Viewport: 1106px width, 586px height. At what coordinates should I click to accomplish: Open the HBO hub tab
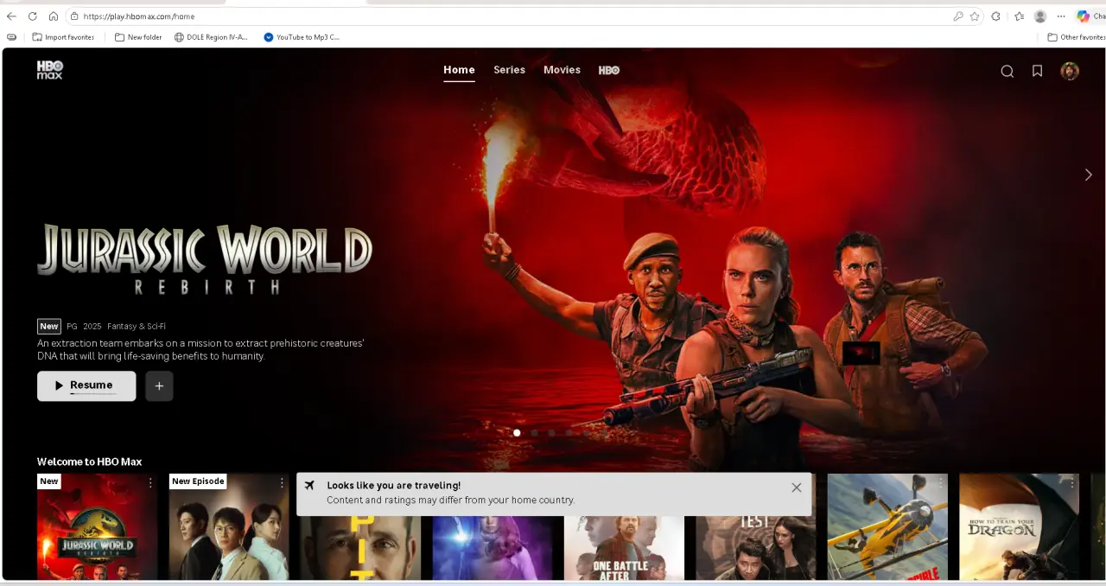click(609, 70)
